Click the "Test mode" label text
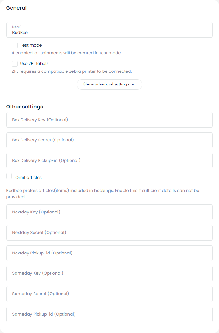The image size is (219, 333). (31, 45)
